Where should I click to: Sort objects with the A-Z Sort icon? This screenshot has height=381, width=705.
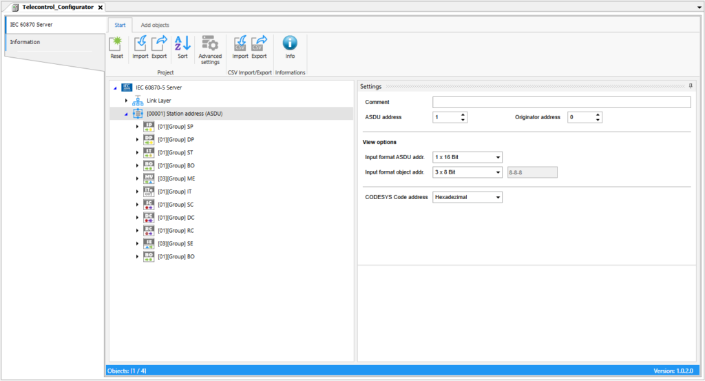(182, 44)
